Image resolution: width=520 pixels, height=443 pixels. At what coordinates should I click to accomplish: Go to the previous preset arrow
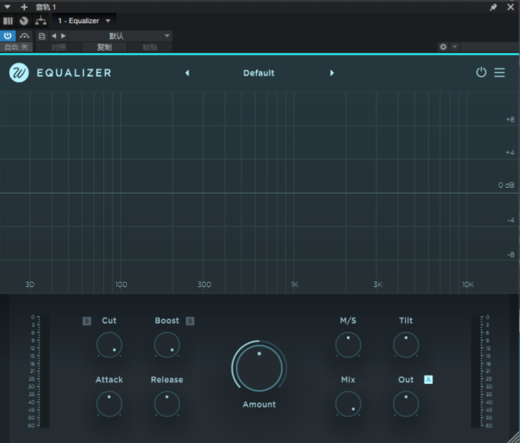pyautogui.click(x=187, y=73)
